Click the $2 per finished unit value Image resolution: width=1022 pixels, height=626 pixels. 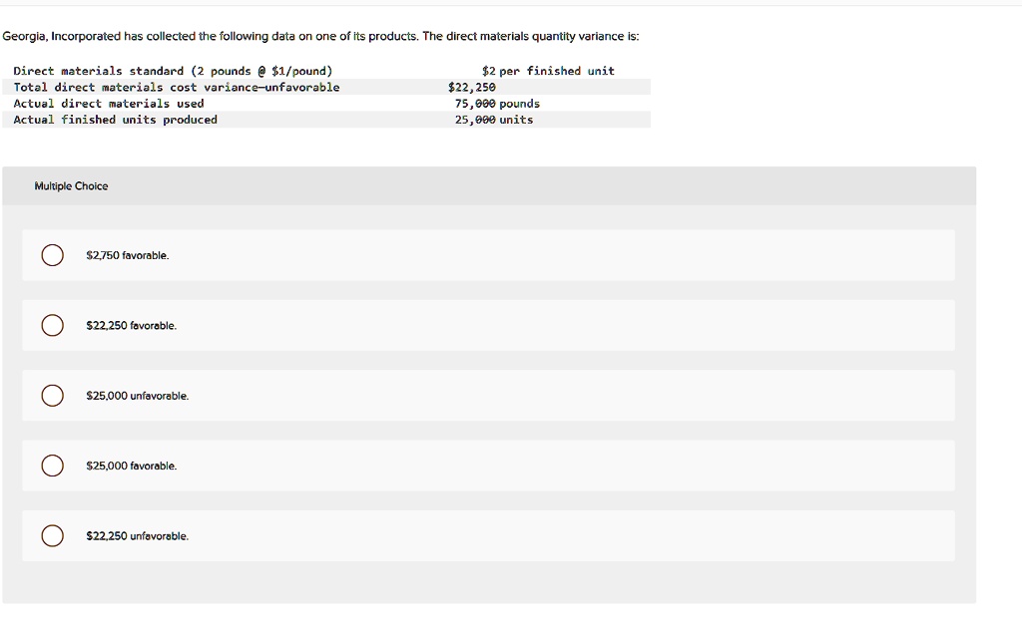click(x=548, y=71)
